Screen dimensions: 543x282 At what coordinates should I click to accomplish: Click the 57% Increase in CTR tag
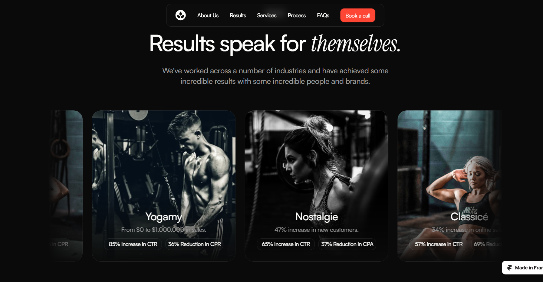click(439, 244)
